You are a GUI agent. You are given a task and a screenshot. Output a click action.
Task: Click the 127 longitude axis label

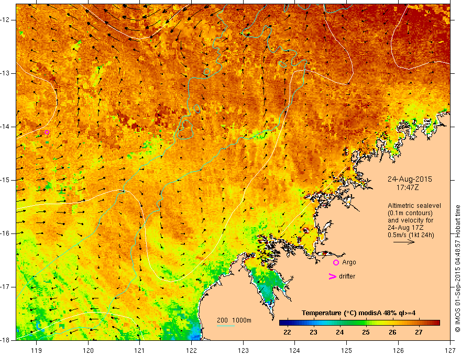tap(450, 350)
